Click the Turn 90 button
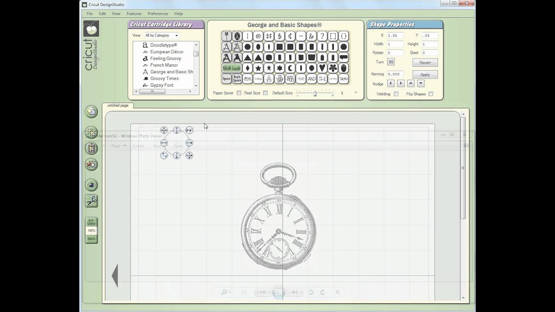 tap(391, 62)
